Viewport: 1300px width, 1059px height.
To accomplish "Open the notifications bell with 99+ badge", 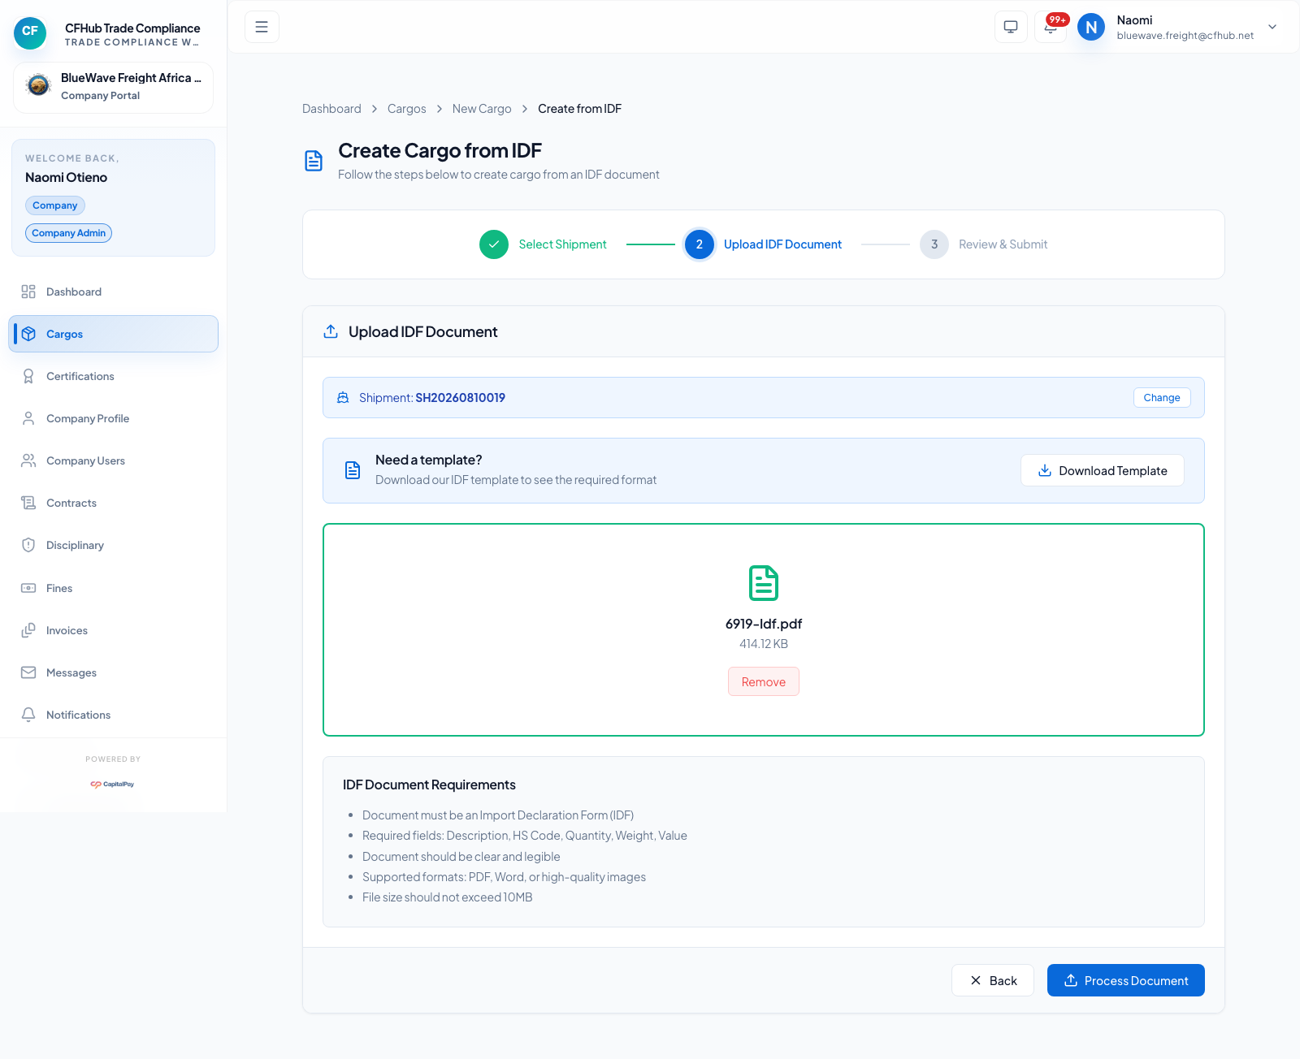I will 1051,27.
